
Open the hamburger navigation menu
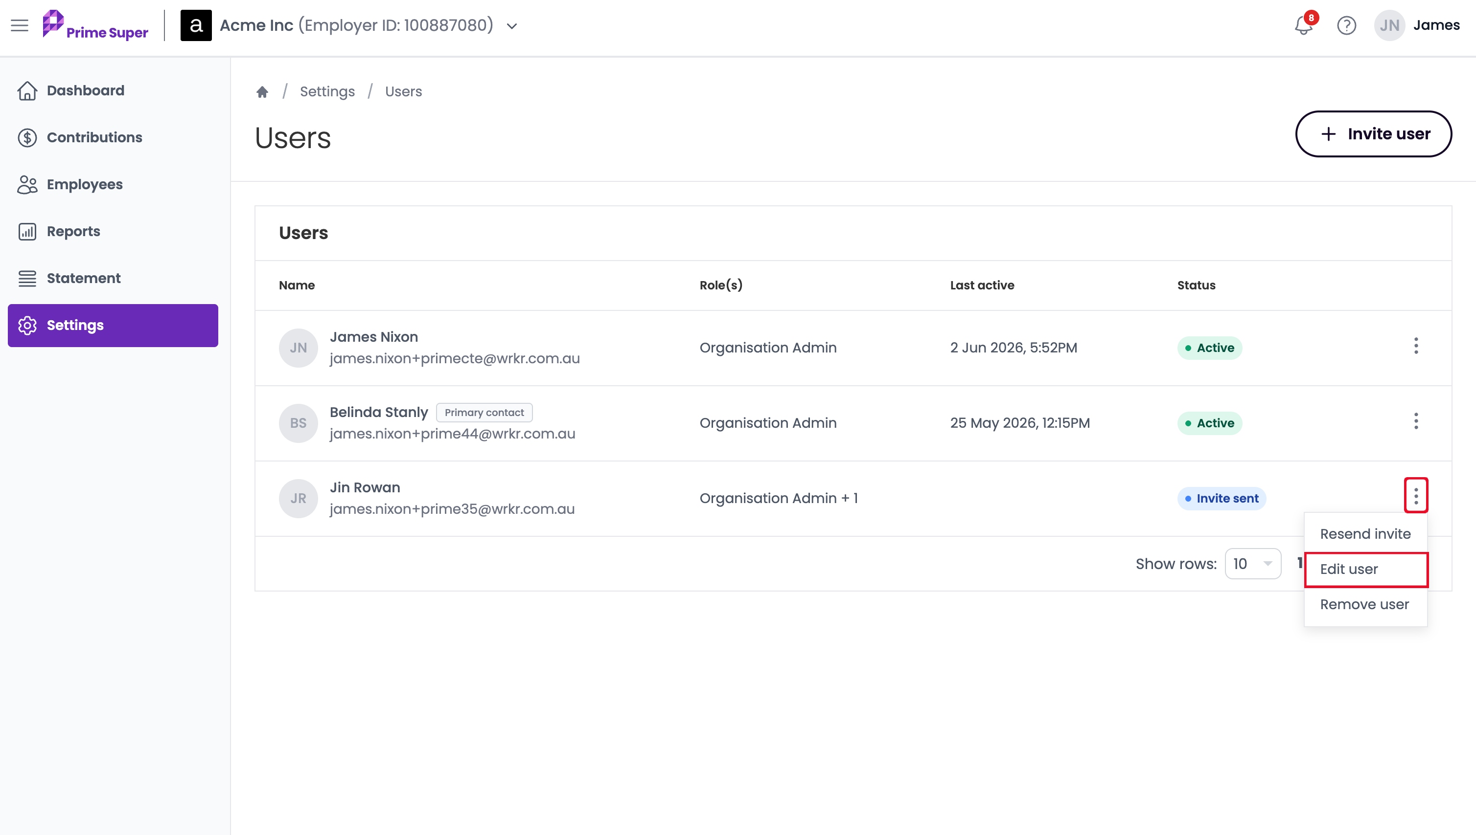[20, 25]
